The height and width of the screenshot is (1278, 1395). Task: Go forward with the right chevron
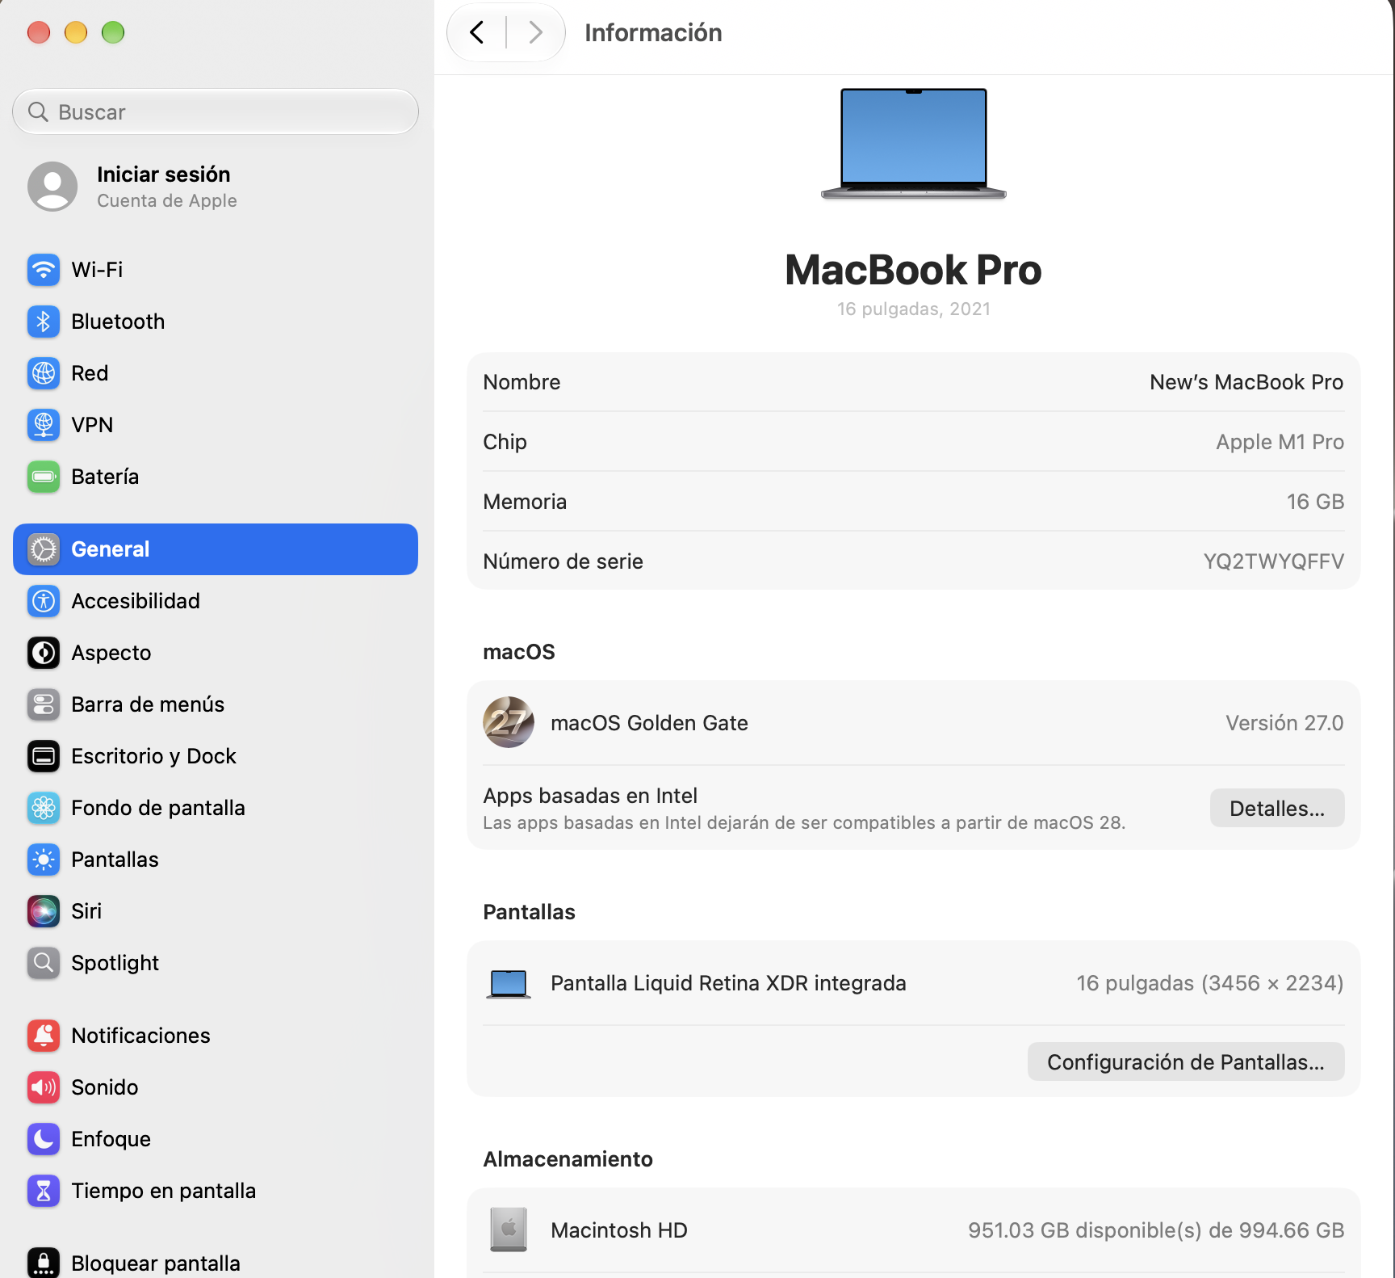pos(535,32)
